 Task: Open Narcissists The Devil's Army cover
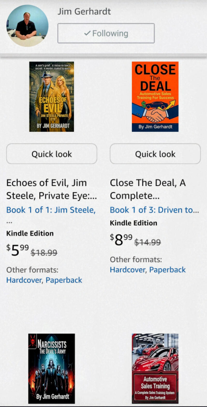tap(51, 368)
